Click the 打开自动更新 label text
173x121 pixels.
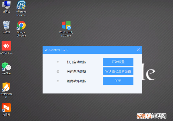point(76,62)
